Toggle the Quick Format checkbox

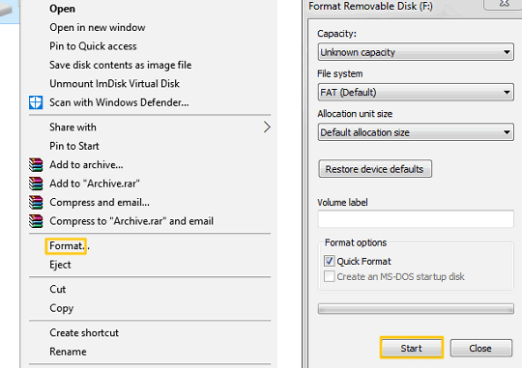coord(329,261)
